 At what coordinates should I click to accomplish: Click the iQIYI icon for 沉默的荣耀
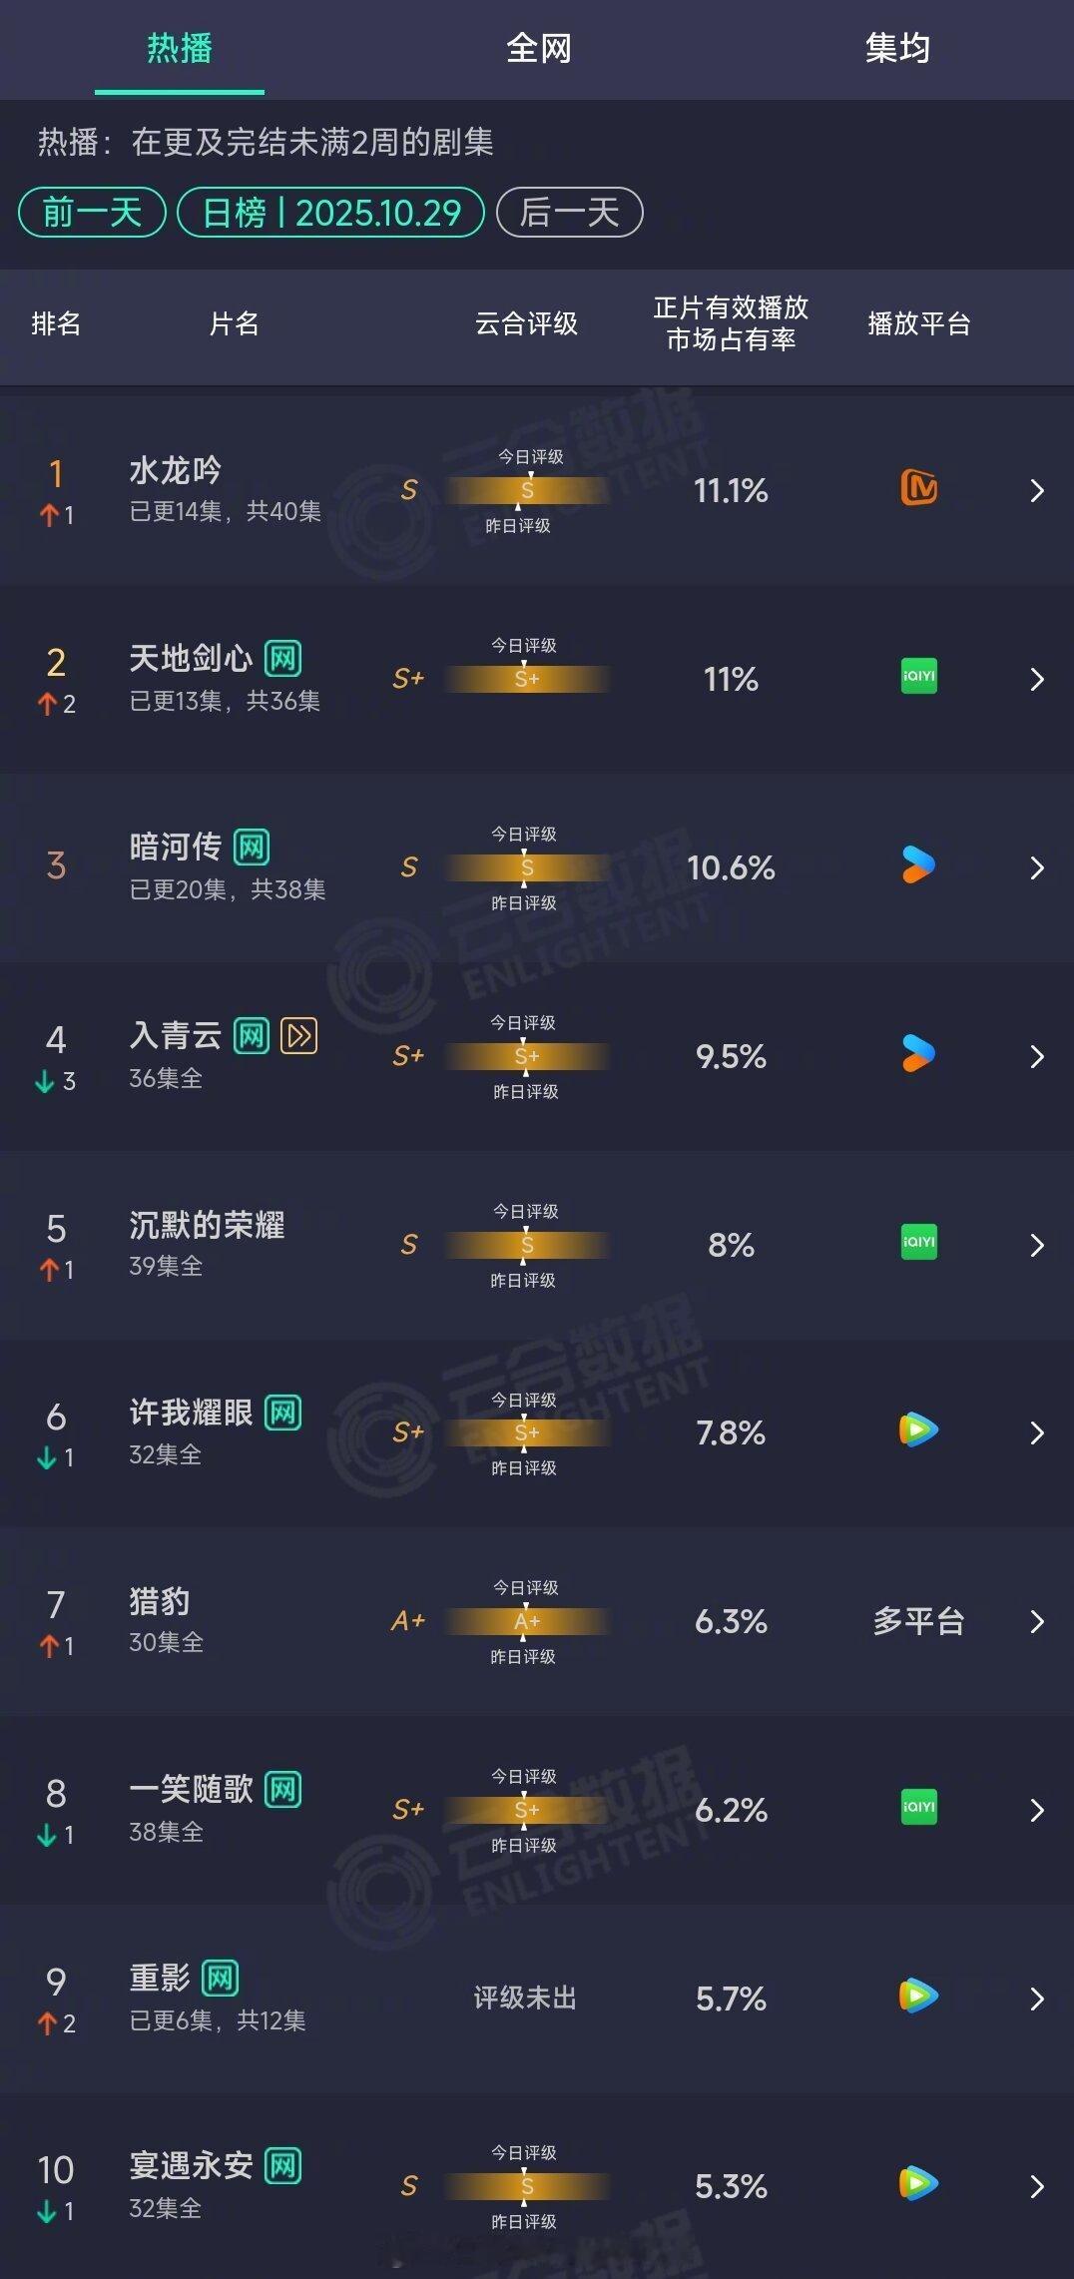point(920,1244)
